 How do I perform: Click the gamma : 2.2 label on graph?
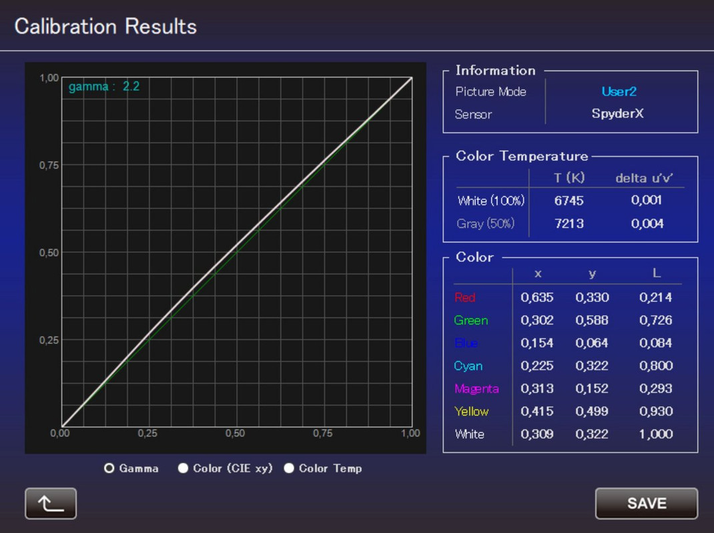point(104,87)
